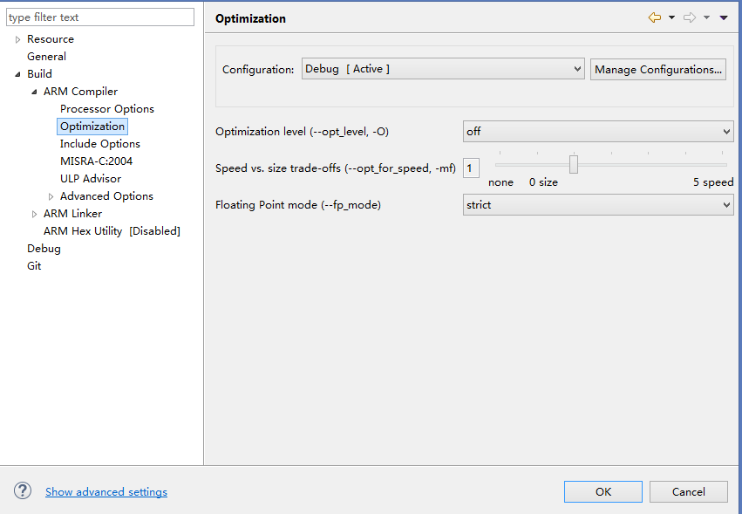The image size is (742, 514).
Task: Expand the Resource tree node
Action: pyautogui.click(x=18, y=39)
